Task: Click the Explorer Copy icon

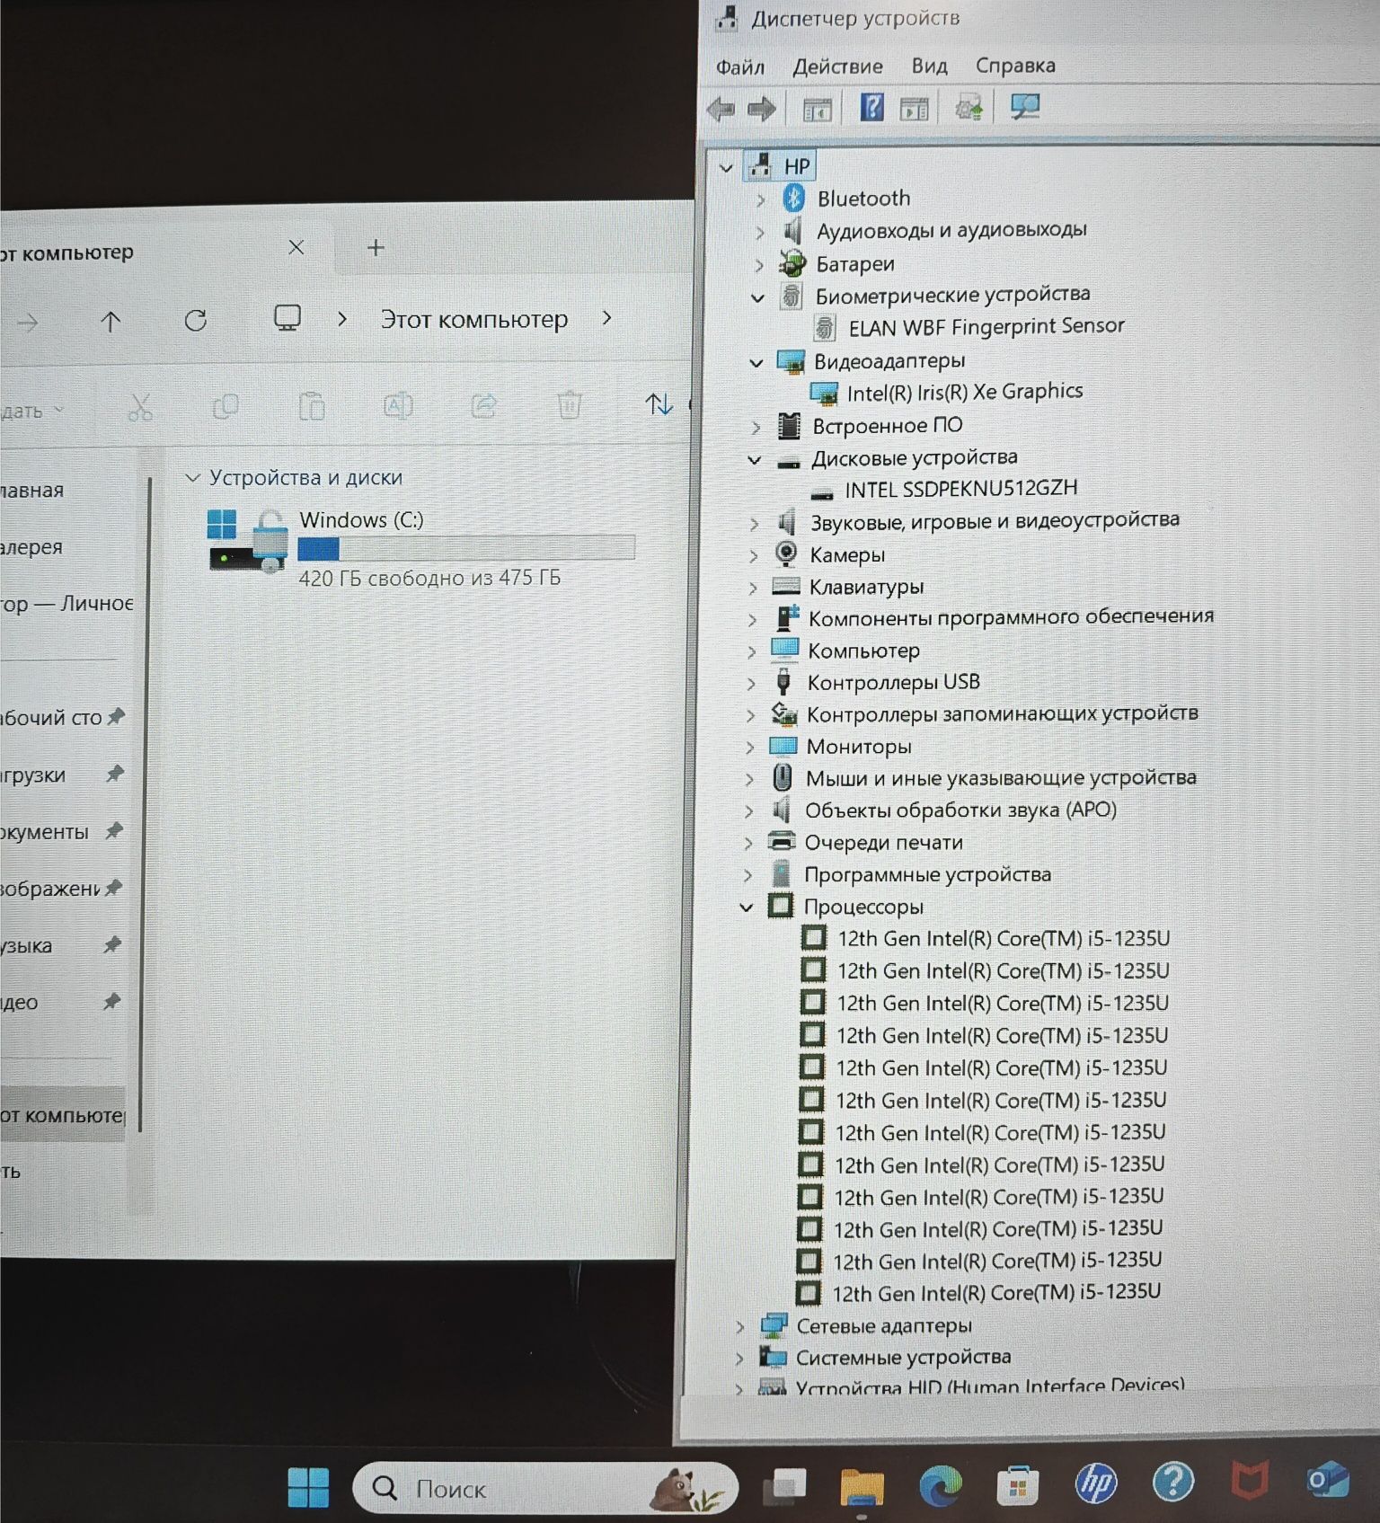Action: point(225,406)
